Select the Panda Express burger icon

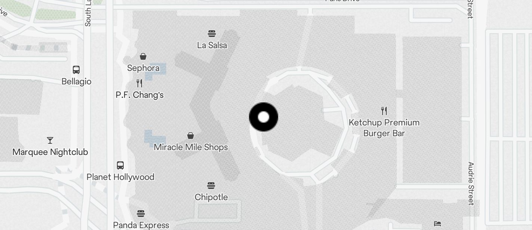141,214
